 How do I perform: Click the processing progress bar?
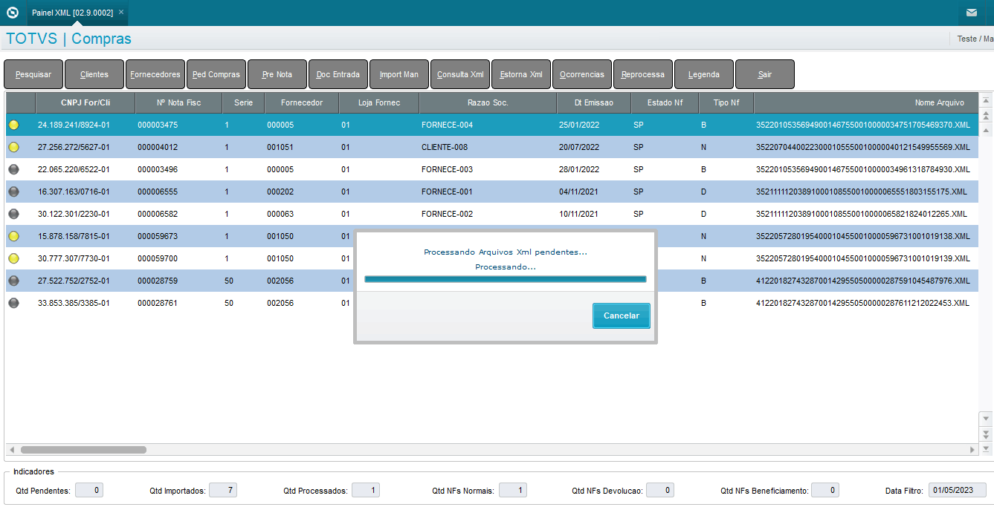pyautogui.click(x=506, y=279)
